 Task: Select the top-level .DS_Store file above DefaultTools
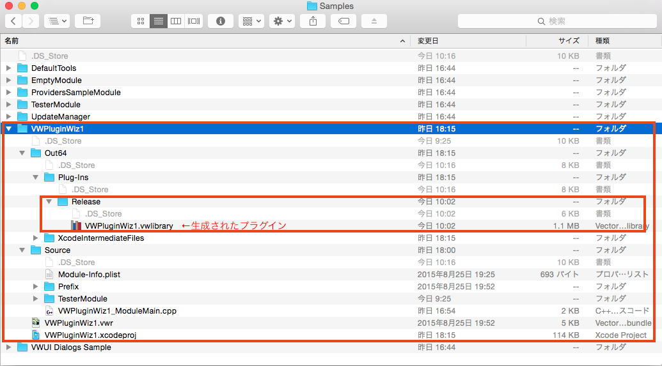click(49, 56)
